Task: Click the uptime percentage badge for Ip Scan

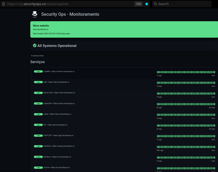Action: pos(38,168)
